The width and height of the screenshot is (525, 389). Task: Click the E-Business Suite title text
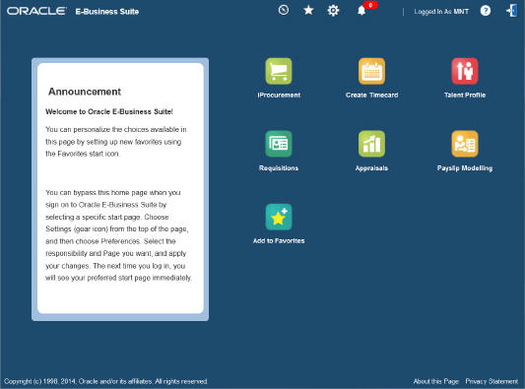[x=107, y=12]
